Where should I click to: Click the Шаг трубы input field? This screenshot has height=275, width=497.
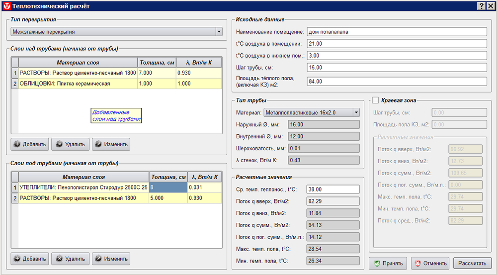point(397,68)
